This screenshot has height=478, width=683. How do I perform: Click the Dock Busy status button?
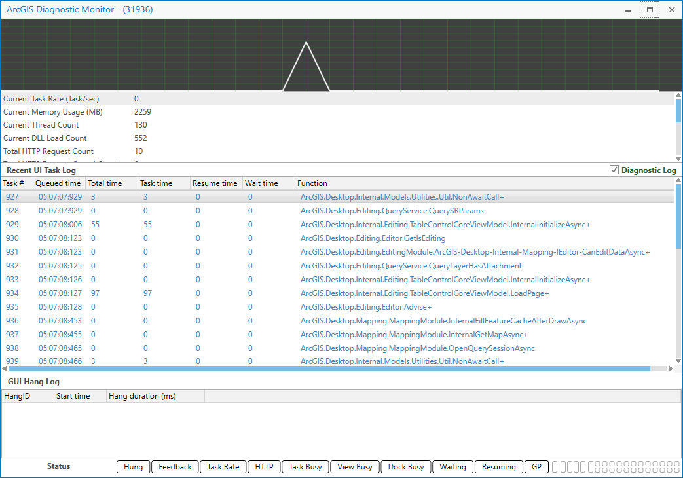405,466
